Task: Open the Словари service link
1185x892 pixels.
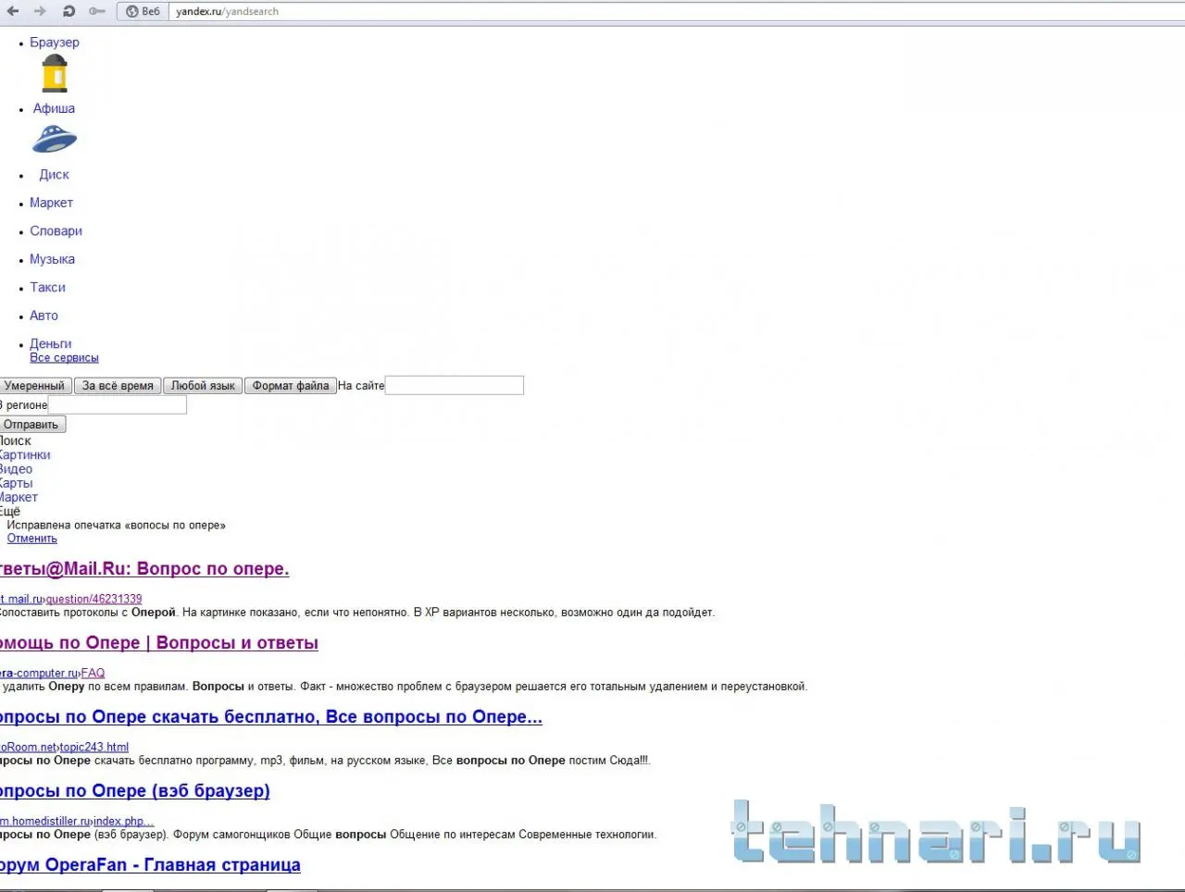Action: 56,231
